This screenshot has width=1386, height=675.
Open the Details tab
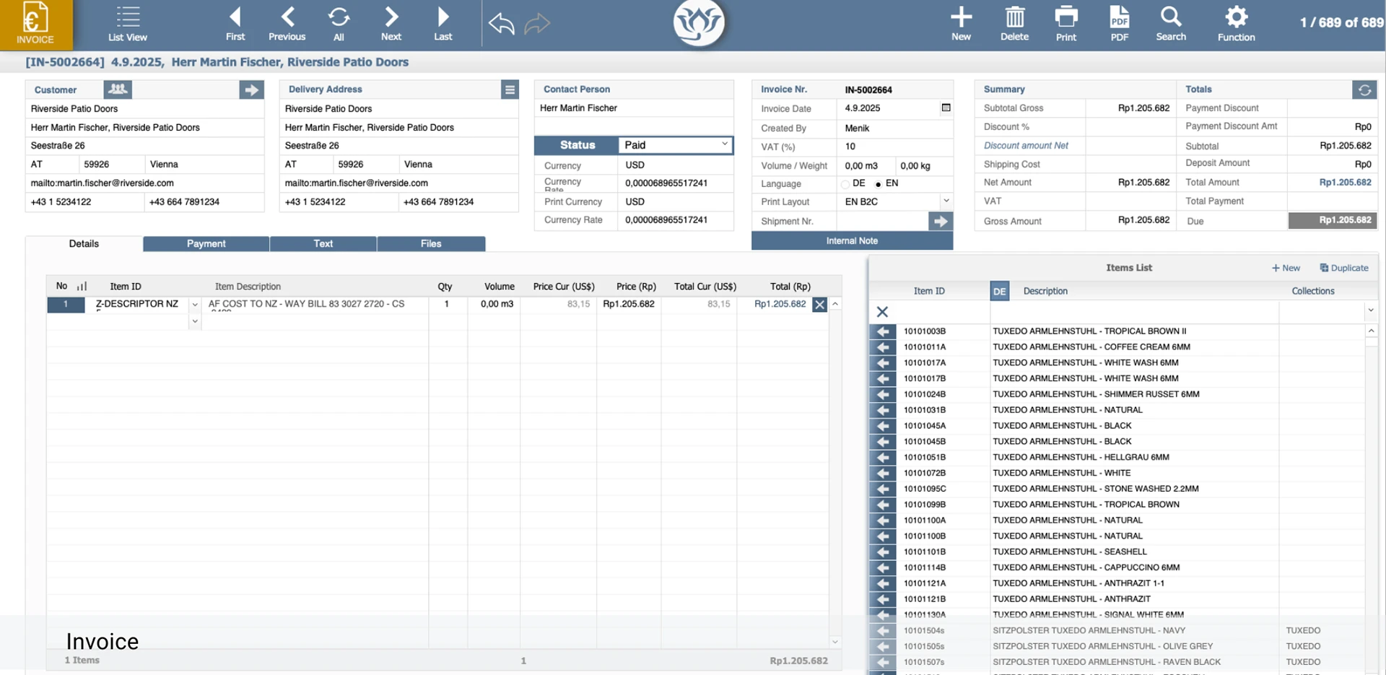point(84,244)
